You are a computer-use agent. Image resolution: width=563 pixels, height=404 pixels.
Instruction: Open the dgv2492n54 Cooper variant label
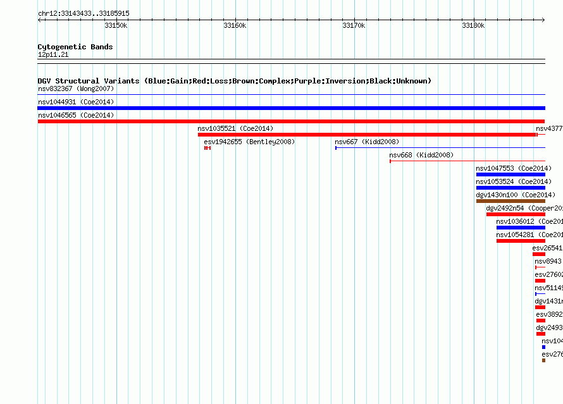tap(524, 208)
